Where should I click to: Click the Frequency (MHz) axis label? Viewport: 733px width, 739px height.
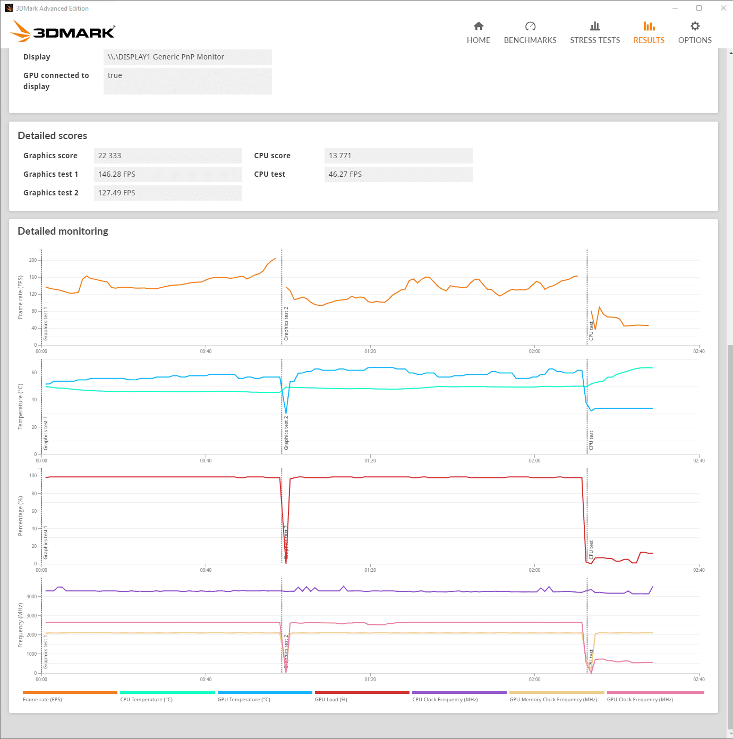pos(21,625)
